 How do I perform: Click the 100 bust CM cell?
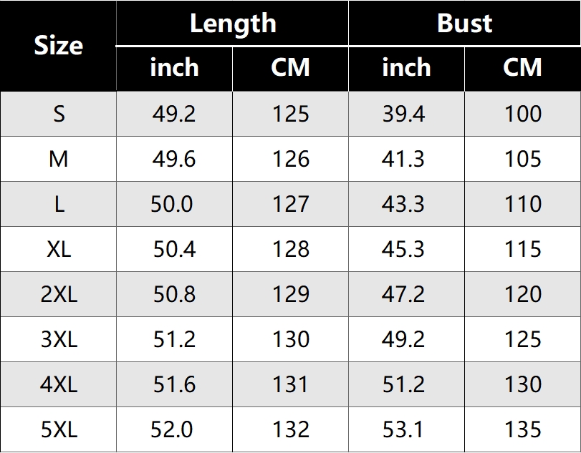522,114
